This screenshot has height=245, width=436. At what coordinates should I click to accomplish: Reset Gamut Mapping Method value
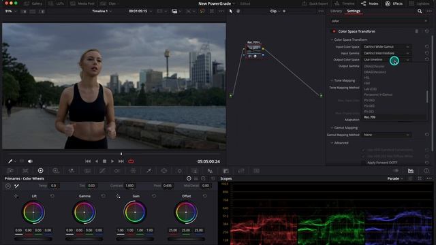[427, 135]
